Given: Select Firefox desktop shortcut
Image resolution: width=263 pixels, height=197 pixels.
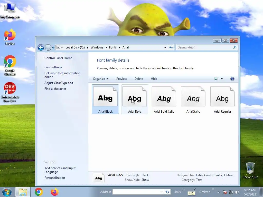Looking at the screenshot, I should (10, 37).
